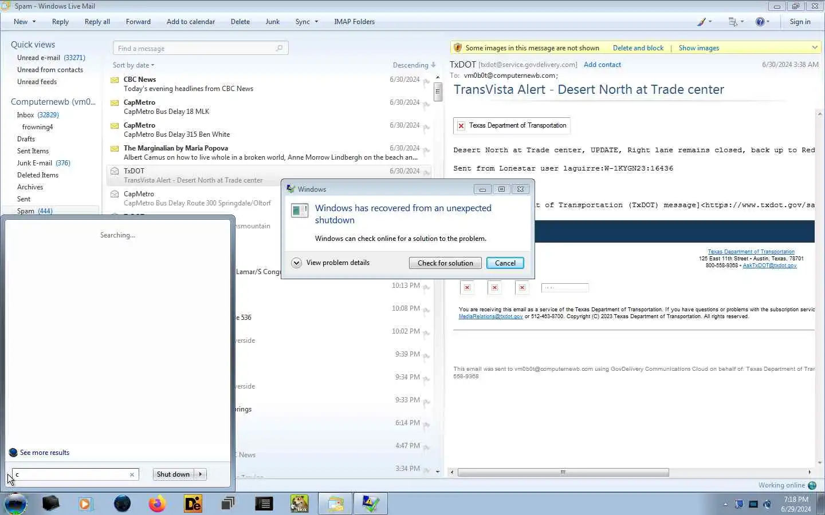
Task: Switch to Windows Live Mail taskbar button
Action: (x=336, y=504)
